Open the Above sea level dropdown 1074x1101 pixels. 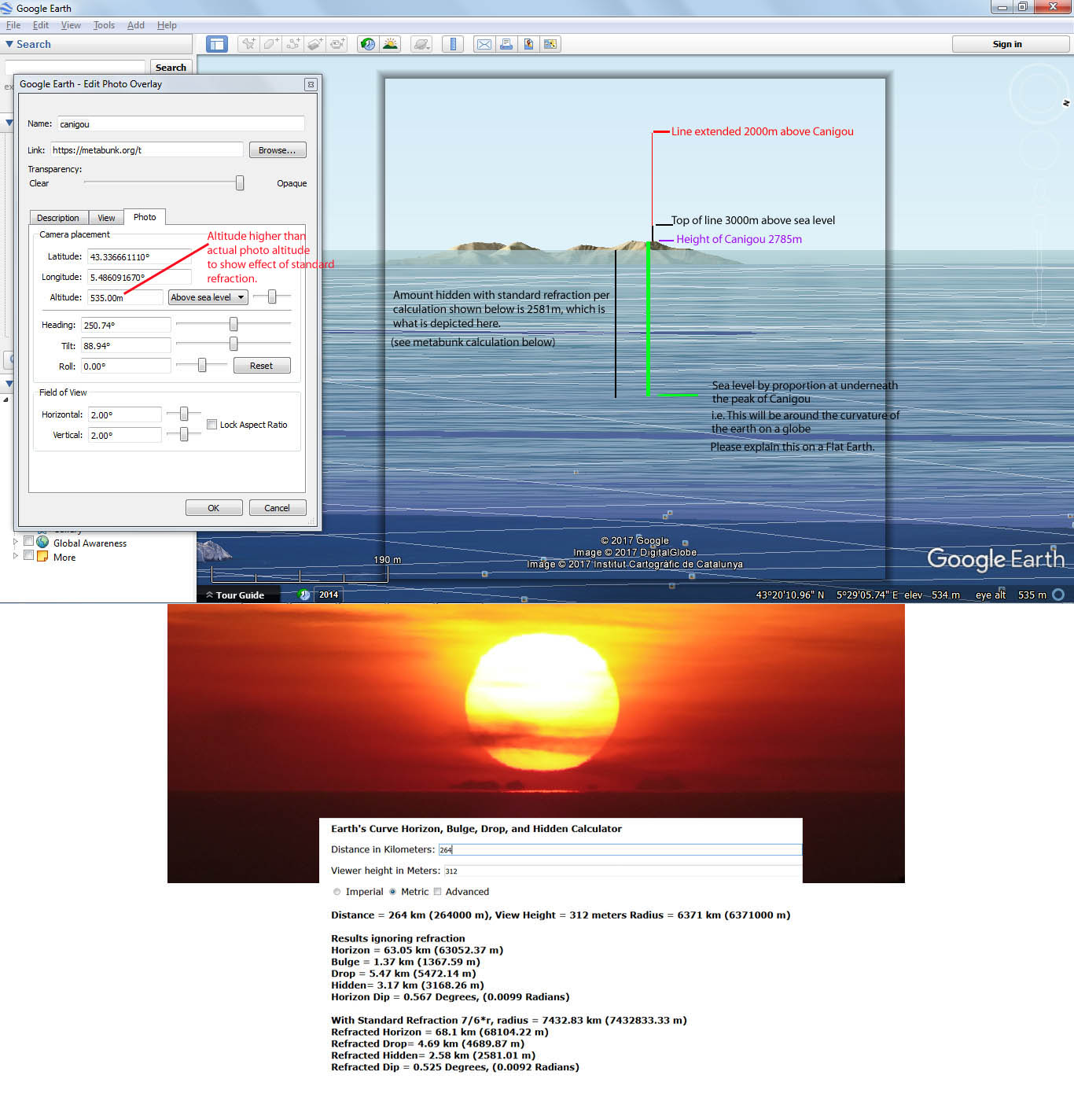pyautogui.click(x=208, y=297)
